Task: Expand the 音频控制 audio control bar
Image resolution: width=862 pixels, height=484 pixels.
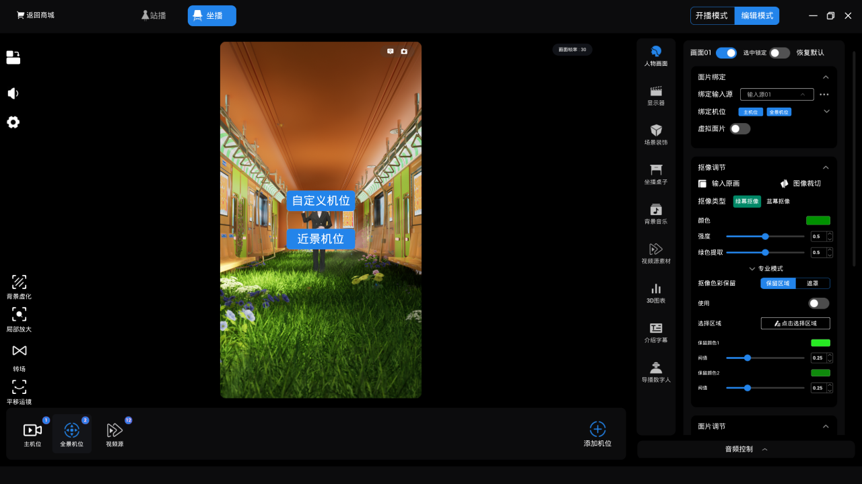Action: pyautogui.click(x=745, y=449)
